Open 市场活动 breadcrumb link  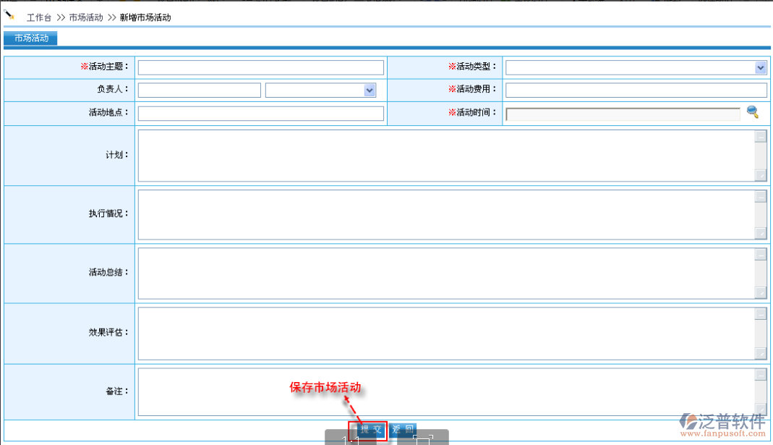tap(86, 17)
